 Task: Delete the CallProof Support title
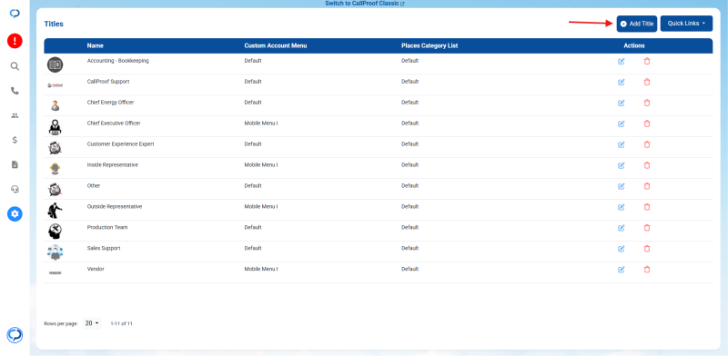[647, 82]
